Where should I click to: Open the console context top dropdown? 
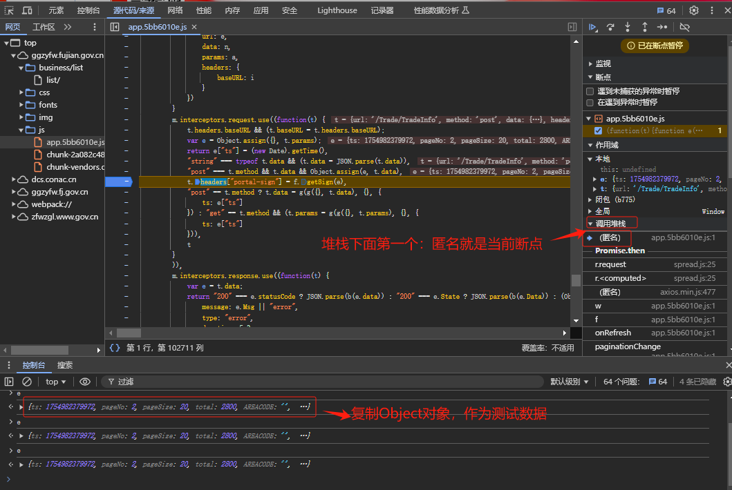click(55, 382)
